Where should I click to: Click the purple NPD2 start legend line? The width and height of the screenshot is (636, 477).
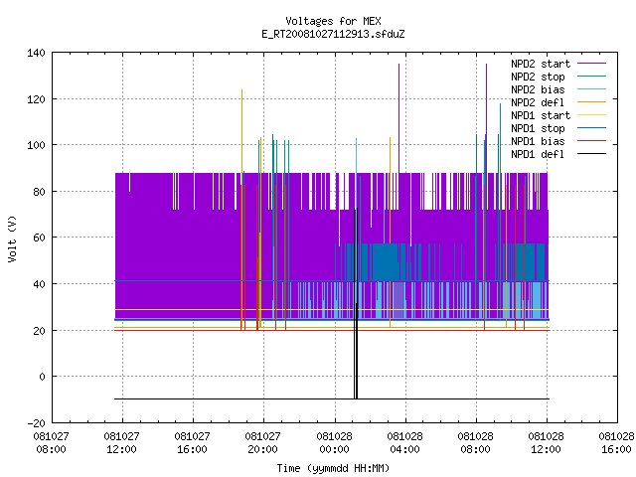[x=592, y=64]
